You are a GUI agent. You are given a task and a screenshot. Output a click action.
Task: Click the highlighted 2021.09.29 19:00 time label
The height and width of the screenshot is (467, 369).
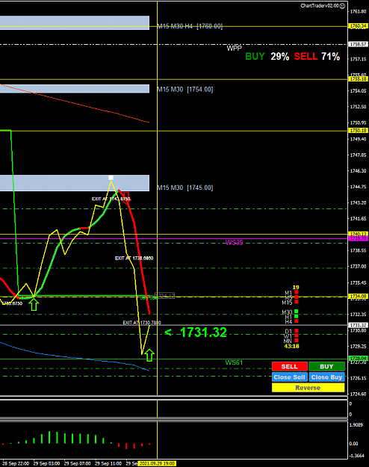coord(158,463)
